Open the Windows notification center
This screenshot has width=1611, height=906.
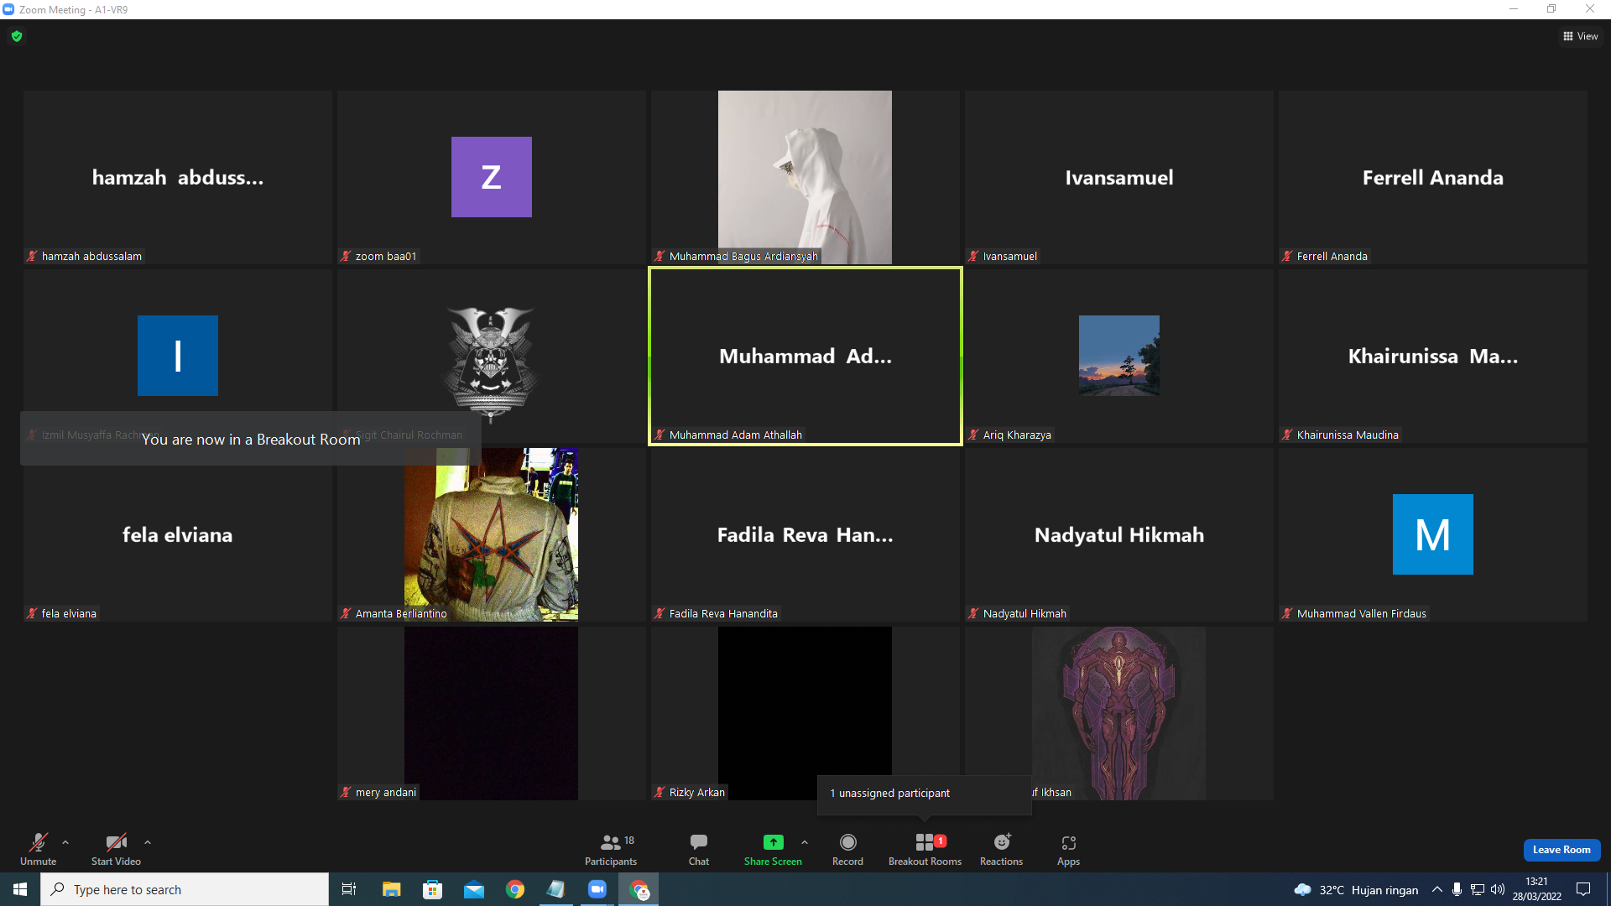[x=1583, y=889]
